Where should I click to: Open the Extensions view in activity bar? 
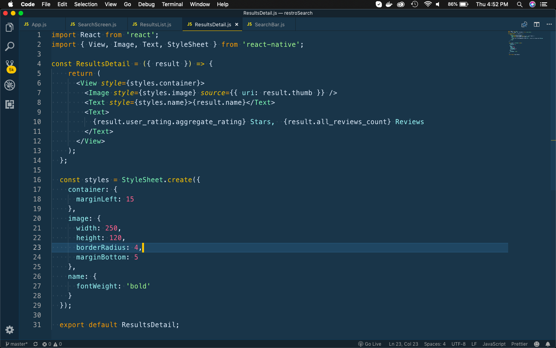10,104
